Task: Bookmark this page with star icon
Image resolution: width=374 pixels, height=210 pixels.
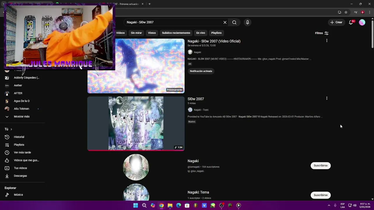Action: (346, 12)
